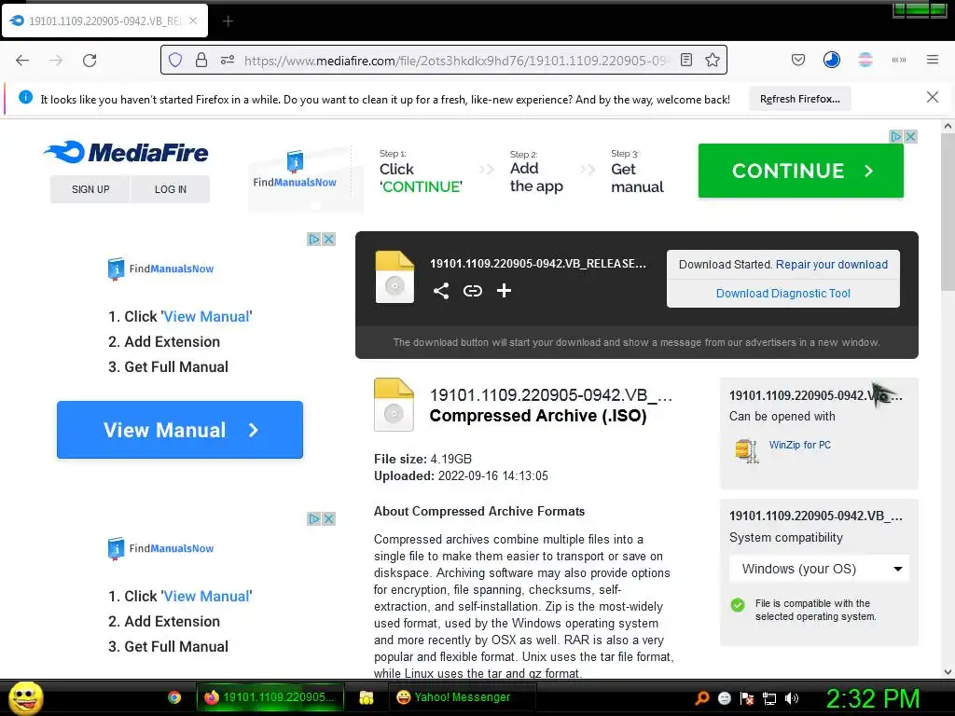This screenshot has width=955, height=716.
Task: Click Repair your download link
Action: point(831,264)
